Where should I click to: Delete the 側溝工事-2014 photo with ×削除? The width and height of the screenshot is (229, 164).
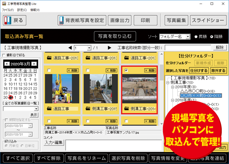pos(150,70)
